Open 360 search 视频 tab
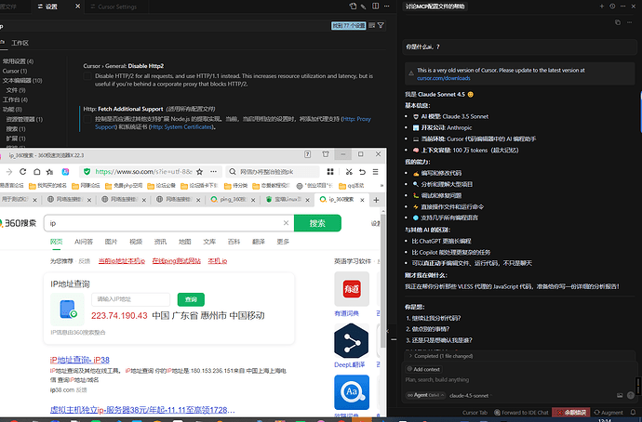This screenshot has width=642, height=422. (136, 242)
